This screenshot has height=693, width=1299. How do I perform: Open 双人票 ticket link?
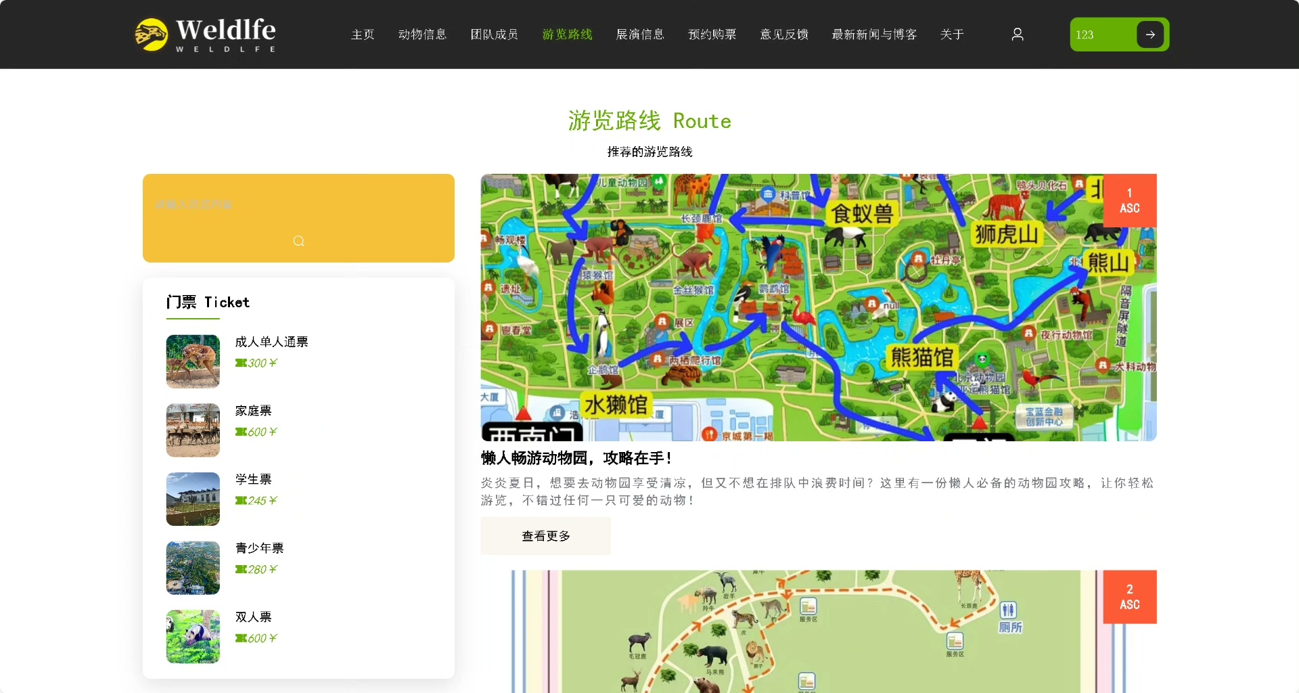(254, 617)
